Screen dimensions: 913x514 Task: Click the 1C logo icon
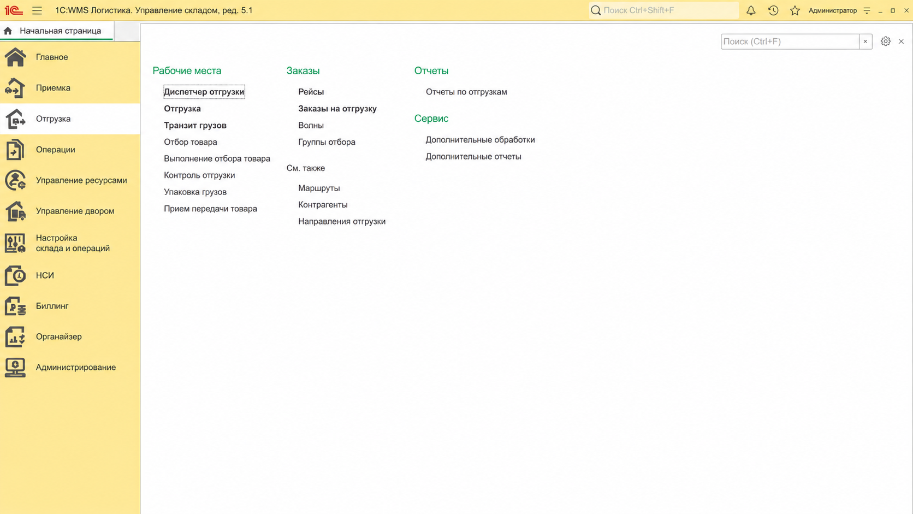(x=14, y=10)
